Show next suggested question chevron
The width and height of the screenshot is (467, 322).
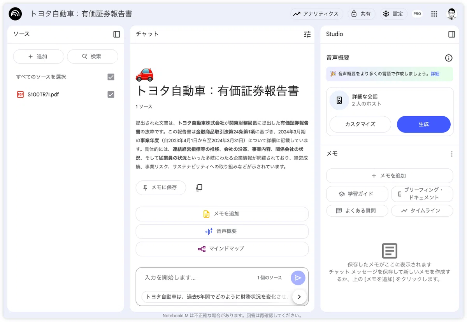pyautogui.click(x=299, y=297)
